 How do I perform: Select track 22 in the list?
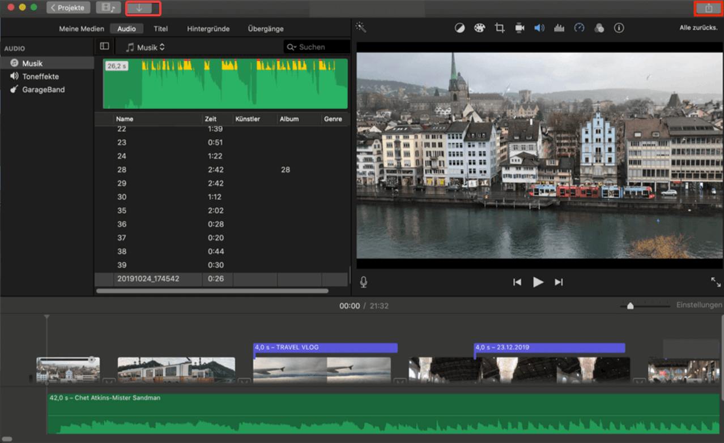click(x=221, y=129)
